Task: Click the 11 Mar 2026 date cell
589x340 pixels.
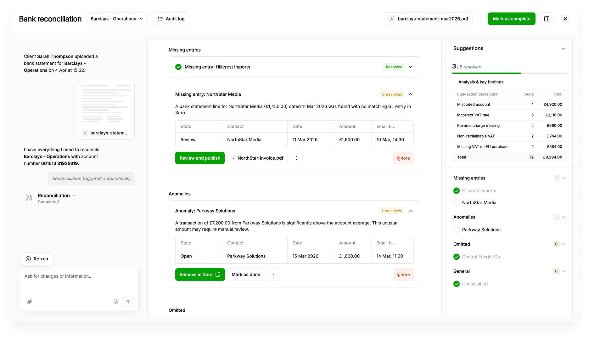Action: tap(311, 140)
